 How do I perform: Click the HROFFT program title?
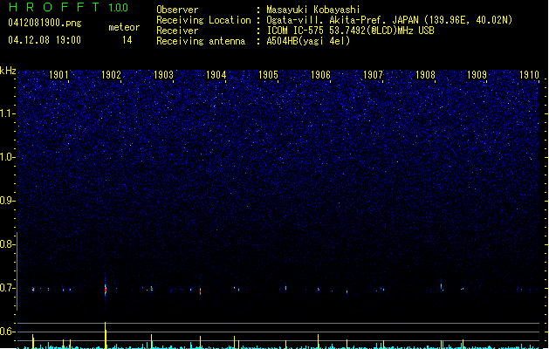[54, 7]
